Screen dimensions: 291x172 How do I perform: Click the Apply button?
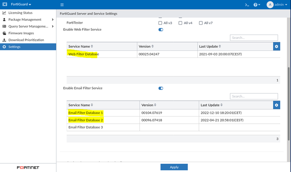point(174,167)
